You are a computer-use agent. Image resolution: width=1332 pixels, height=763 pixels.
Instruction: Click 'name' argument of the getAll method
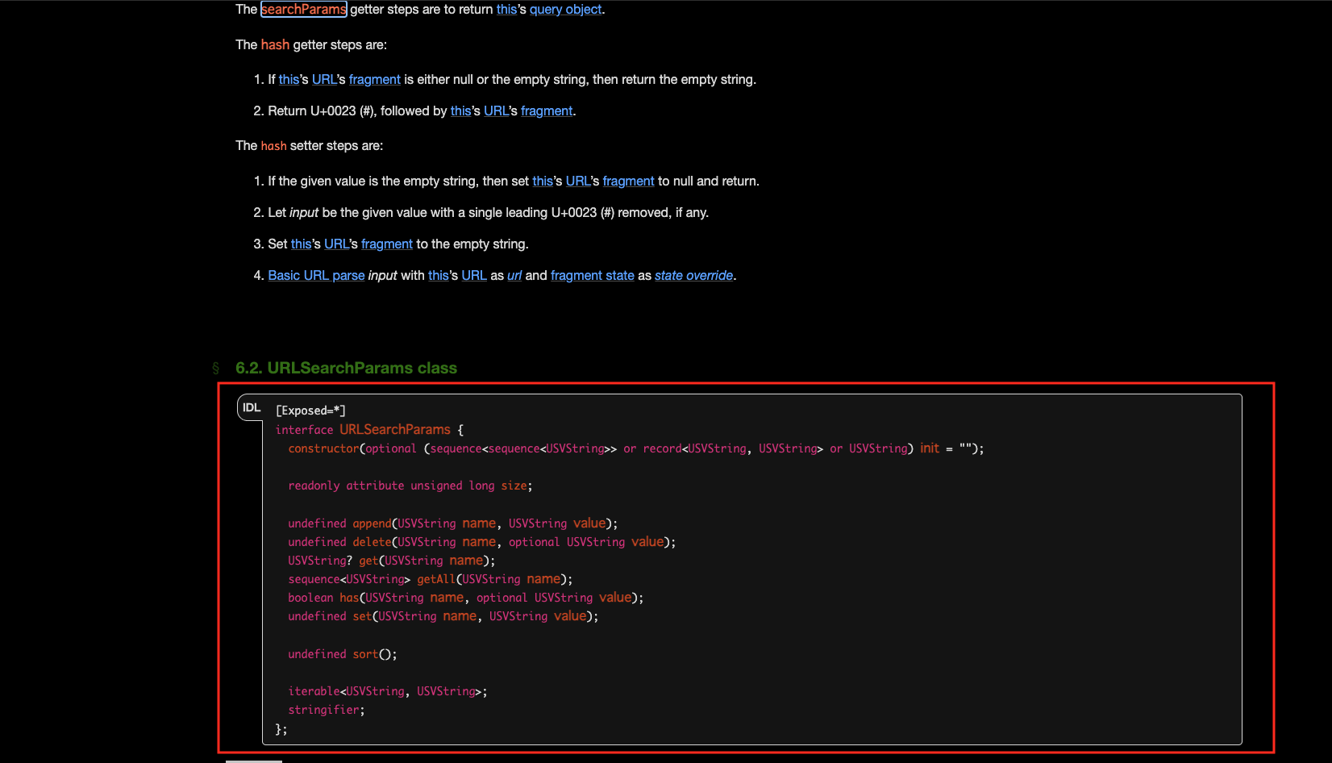click(543, 578)
